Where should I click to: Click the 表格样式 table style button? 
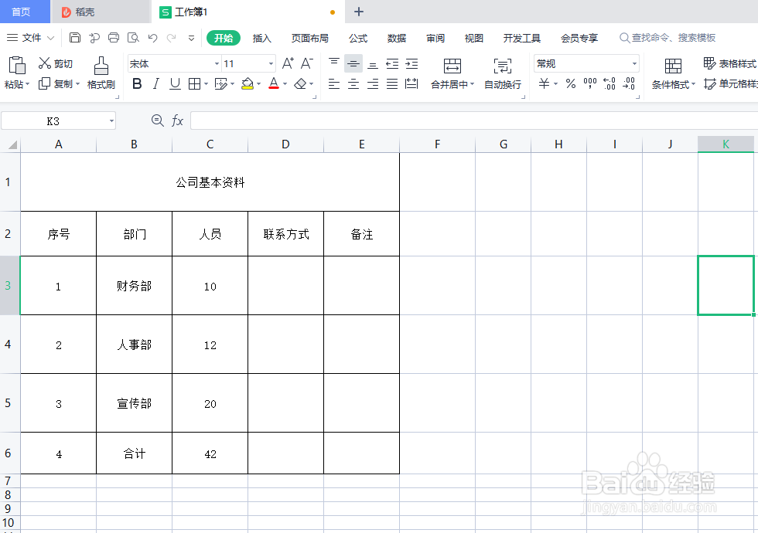click(x=732, y=65)
